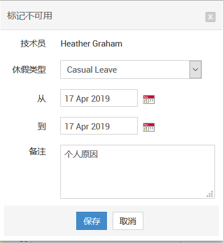Viewport: 223px width, 243px height.
Task: Click inside the 备注 text area
Action: (138, 171)
